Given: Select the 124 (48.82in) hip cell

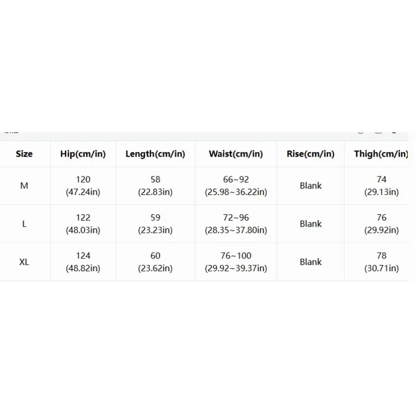Looking at the screenshot, I should (x=83, y=262).
